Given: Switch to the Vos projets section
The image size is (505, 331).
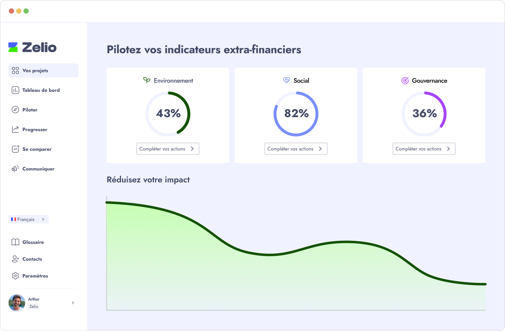Looking at the screenshot, I should [36, 70].
